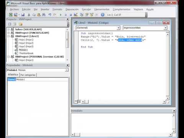The image size is (184, 138).
Task: Click the code window horizontal scrollbar right arrow
Action: pyautogui.click(x=164, y=102)
